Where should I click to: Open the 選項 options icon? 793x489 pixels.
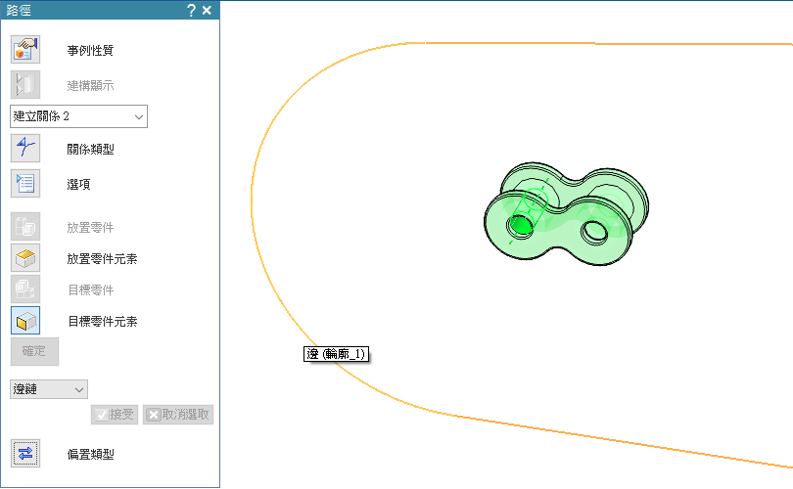(x=25, y=184)
